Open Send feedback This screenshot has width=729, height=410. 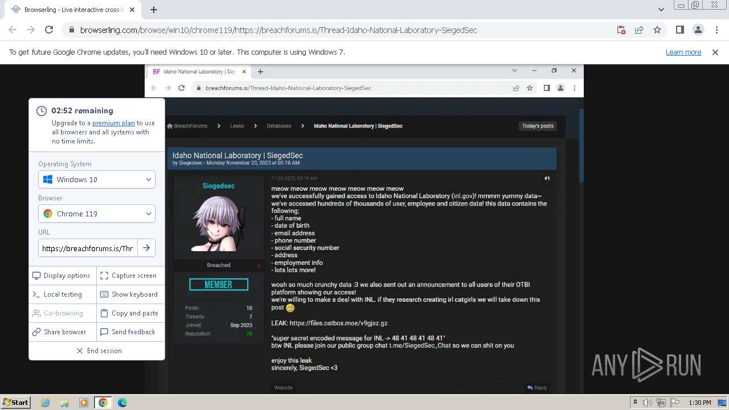pyautogui.click(x=130, y=332)
